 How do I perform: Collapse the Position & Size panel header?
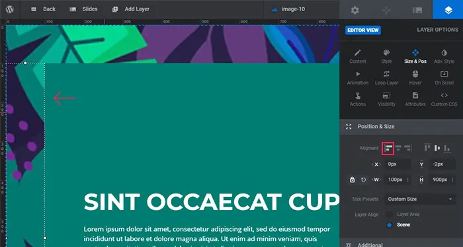click(401, 127)
